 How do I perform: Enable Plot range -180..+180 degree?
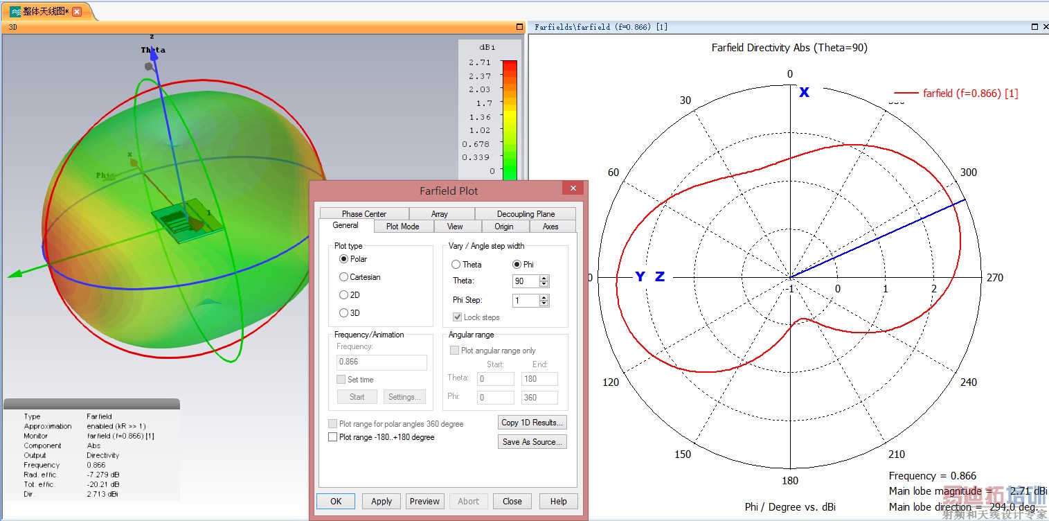333,437
